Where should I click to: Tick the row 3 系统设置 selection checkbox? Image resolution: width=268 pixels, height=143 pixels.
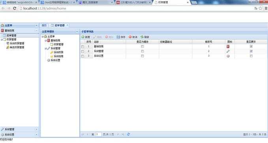tap(82, 56)
